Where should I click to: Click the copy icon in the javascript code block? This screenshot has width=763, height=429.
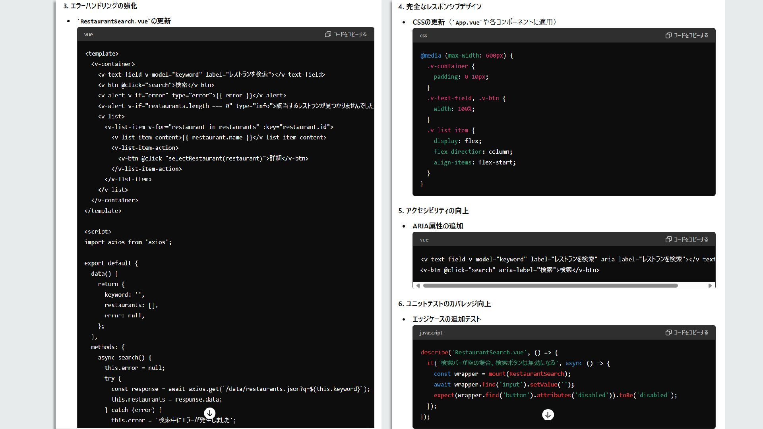668,332
